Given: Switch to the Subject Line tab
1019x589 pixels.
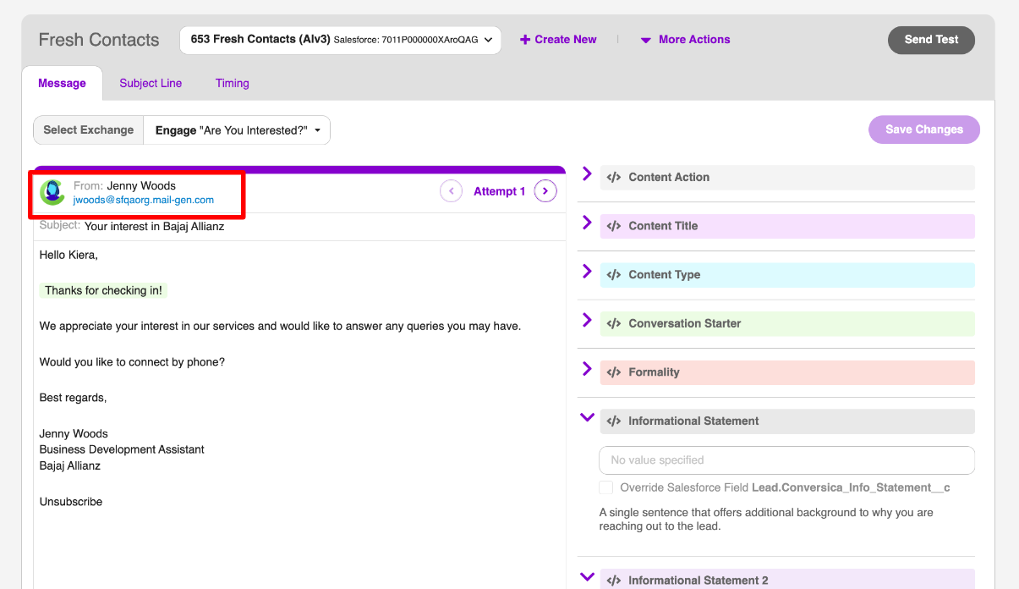Looking at the screenshot, I should [151, 83].
